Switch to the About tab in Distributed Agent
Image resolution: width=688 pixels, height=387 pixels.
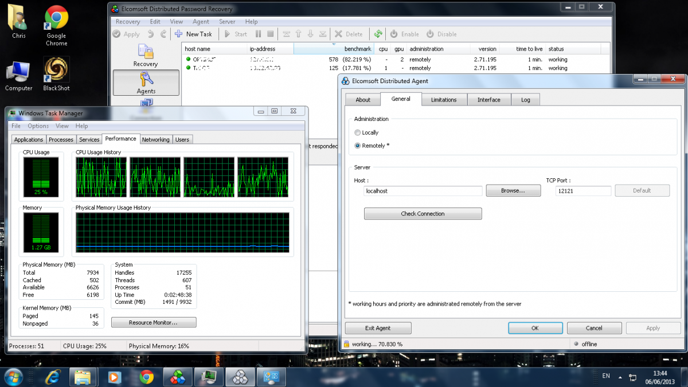point(363,100)
